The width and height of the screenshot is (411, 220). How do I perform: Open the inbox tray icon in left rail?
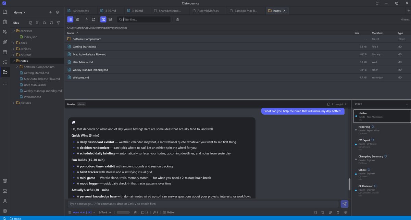[5, 191]
